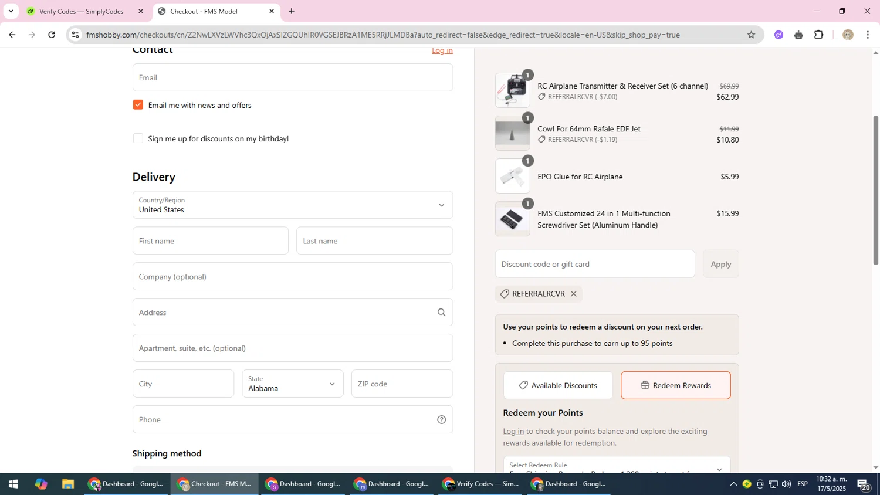
Task: Open the Extensions puzzle menu
Action: pos(819,35)
